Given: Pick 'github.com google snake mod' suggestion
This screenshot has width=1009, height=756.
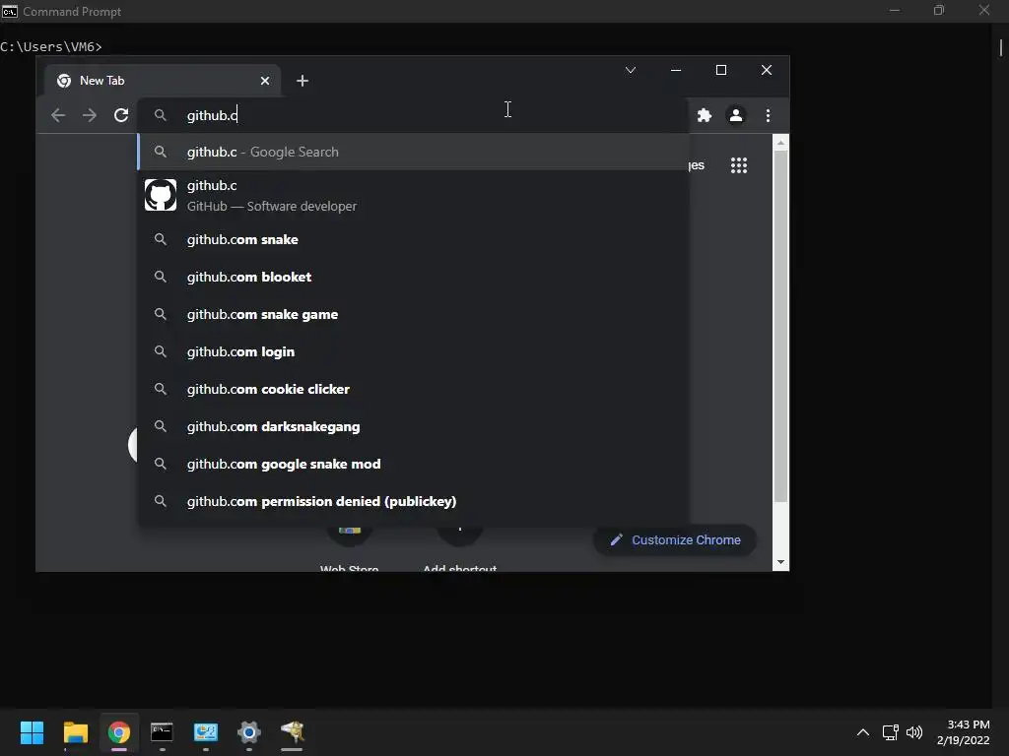Looking at the screenshot, I should click(x=413, y=464).
